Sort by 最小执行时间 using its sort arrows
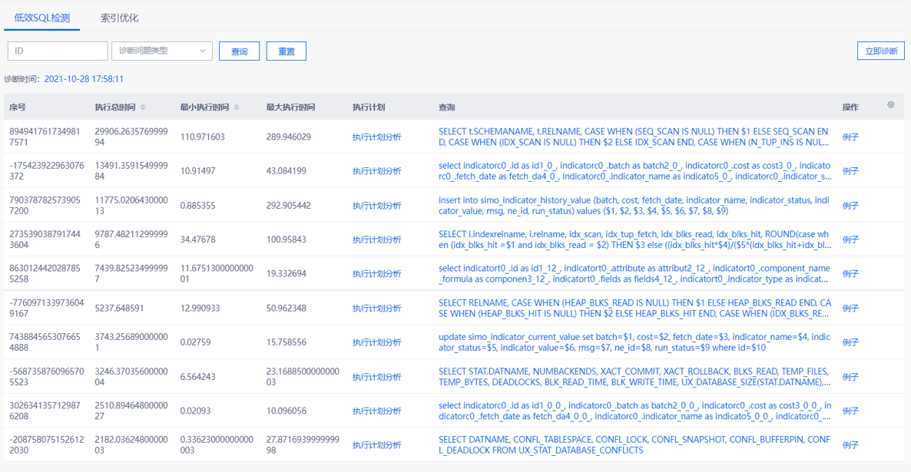This screenshot has width=911, height=472. point(236,107)
